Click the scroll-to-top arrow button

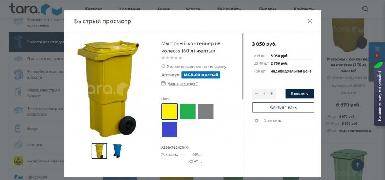point(357,164)
